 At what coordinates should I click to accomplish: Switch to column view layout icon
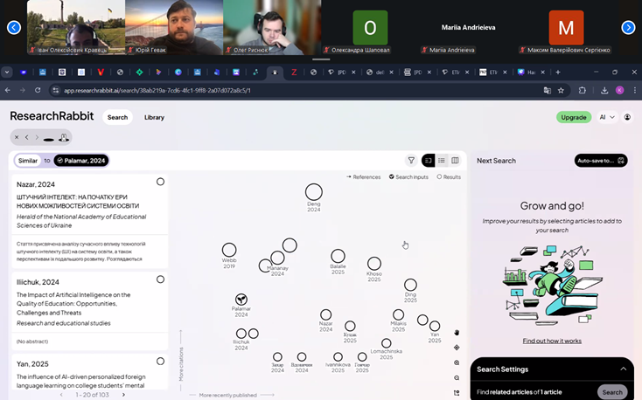tap(455, 161)
